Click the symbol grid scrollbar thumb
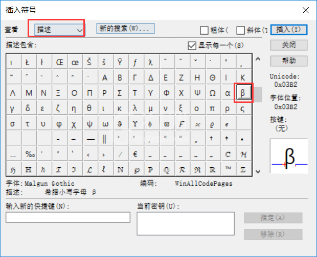This screenshot has width=317, height=257. point(258,94)
